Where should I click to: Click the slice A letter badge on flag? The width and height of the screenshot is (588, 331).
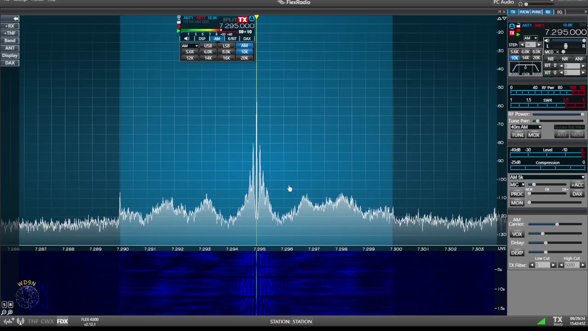[x=251, y=19]
